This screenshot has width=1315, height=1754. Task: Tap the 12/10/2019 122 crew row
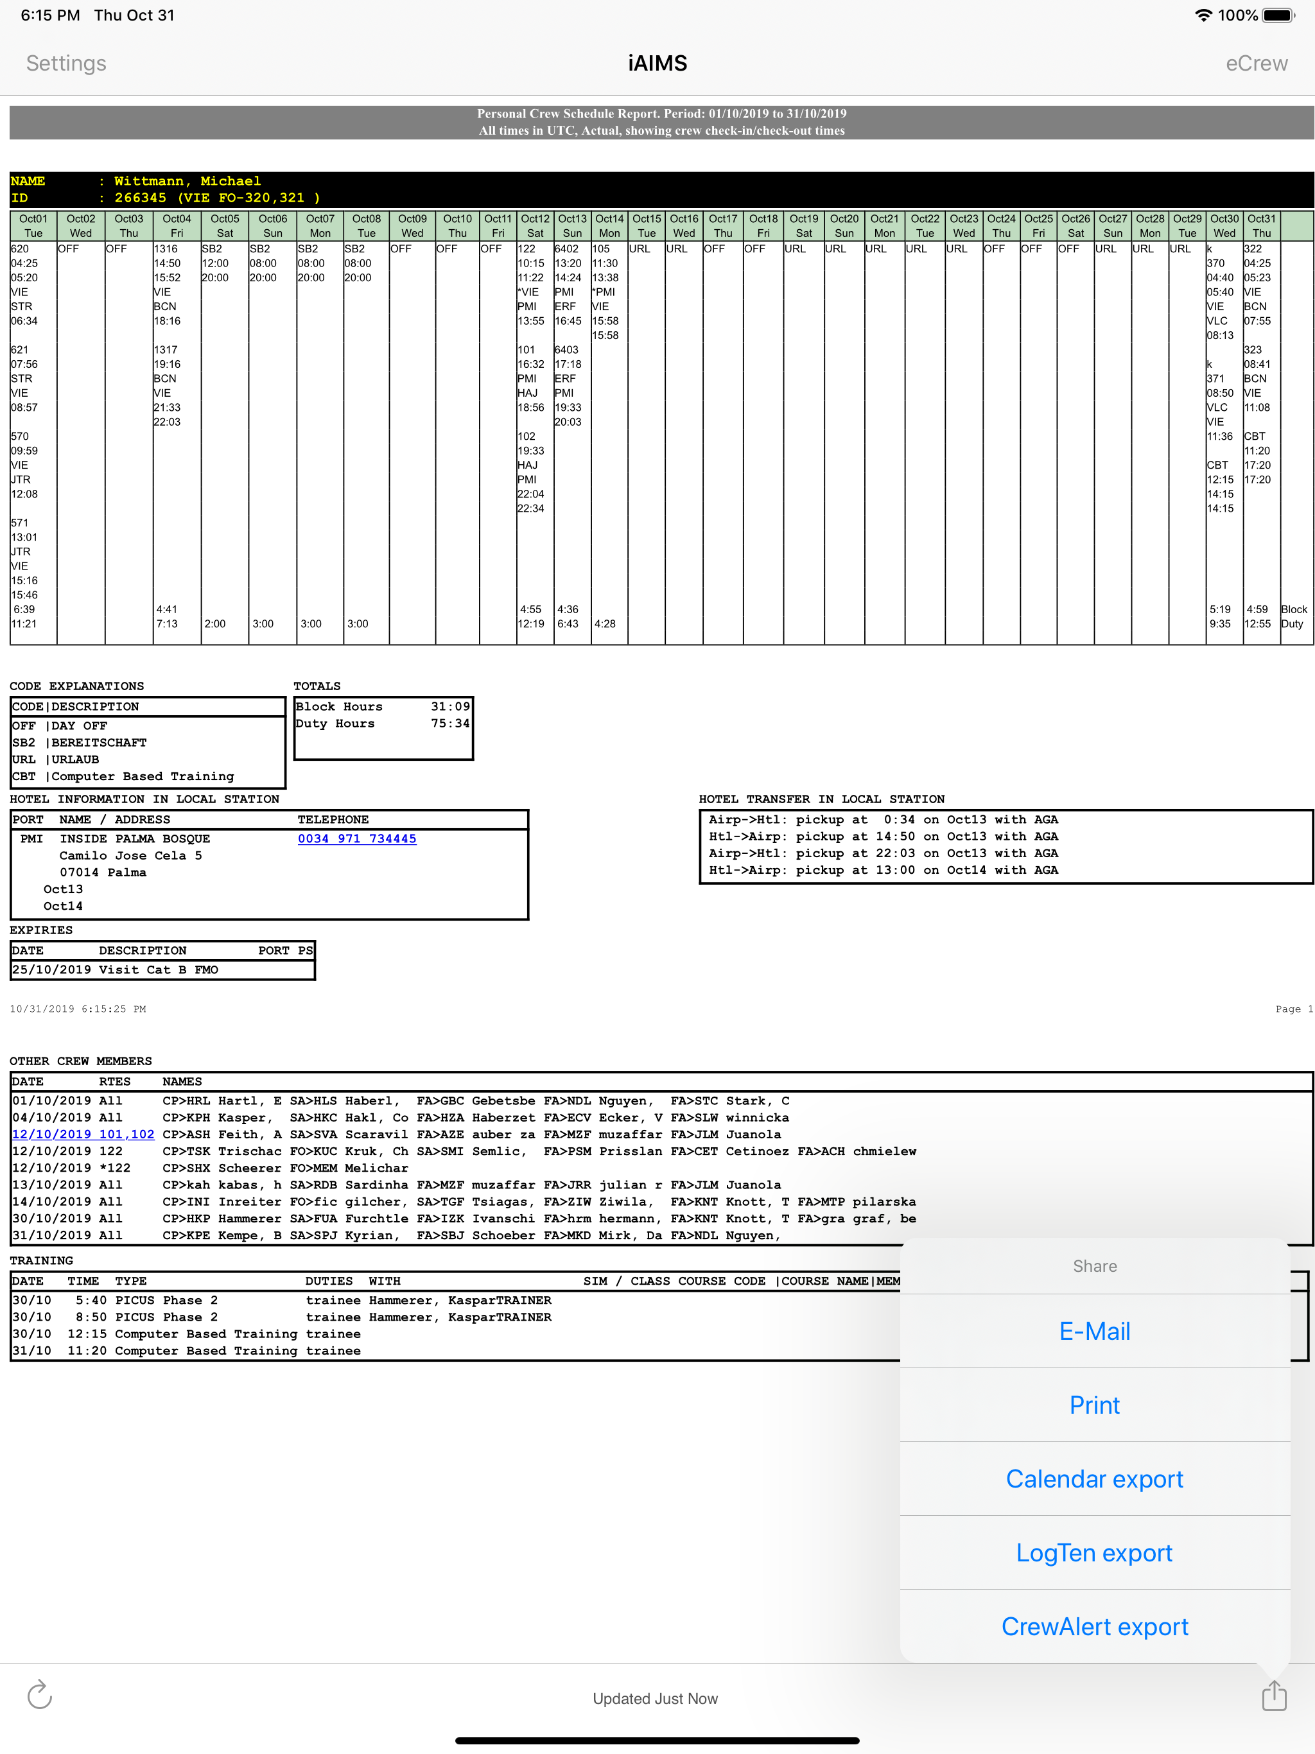point(464,1151)
